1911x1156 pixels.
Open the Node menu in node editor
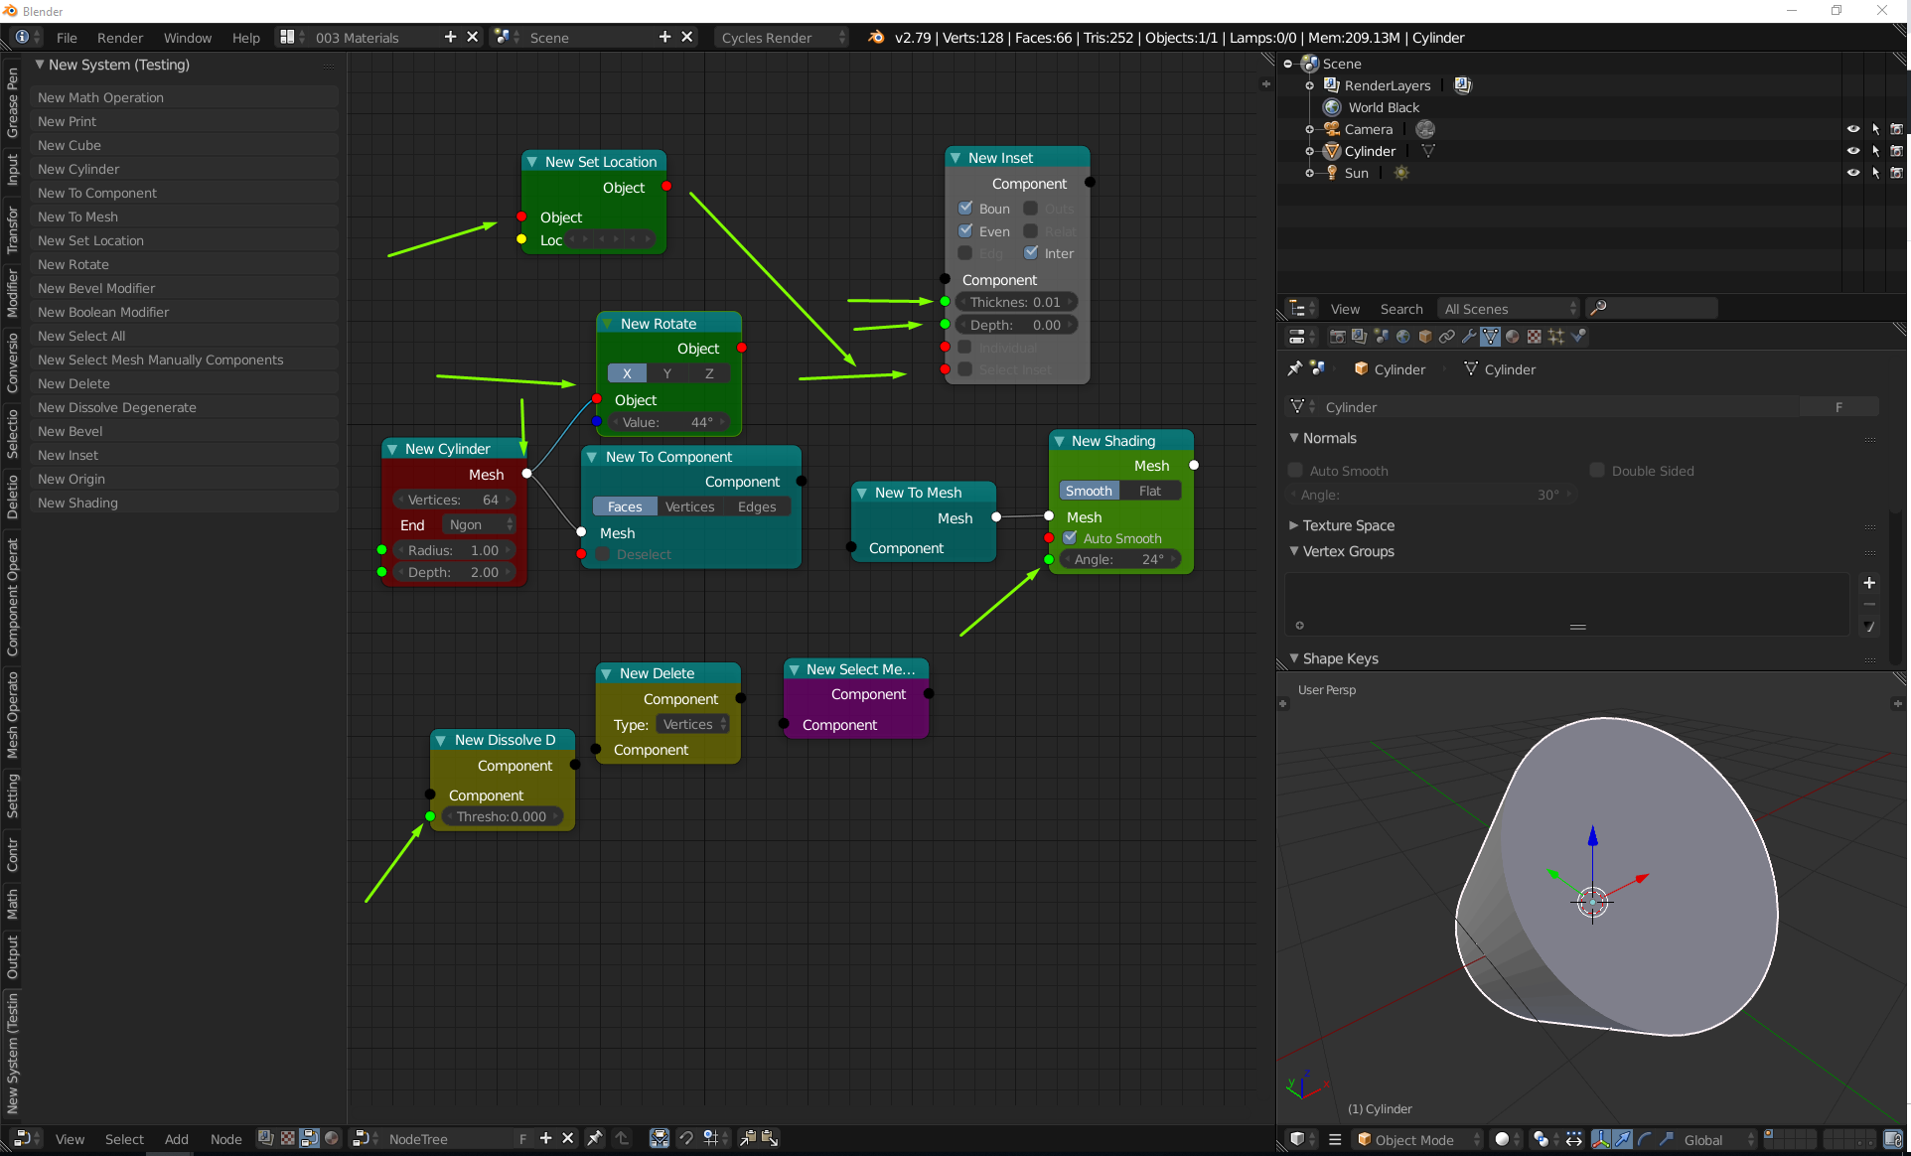point(225,1139)
